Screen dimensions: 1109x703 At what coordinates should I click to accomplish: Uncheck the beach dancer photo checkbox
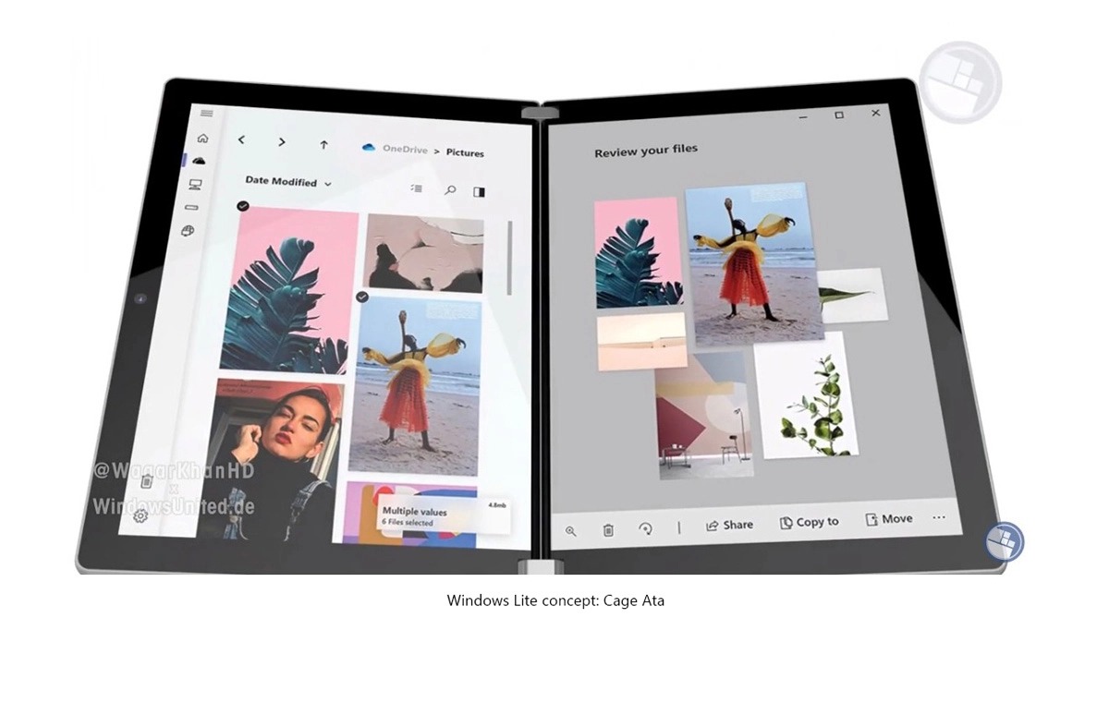click(x=362, y=297)
